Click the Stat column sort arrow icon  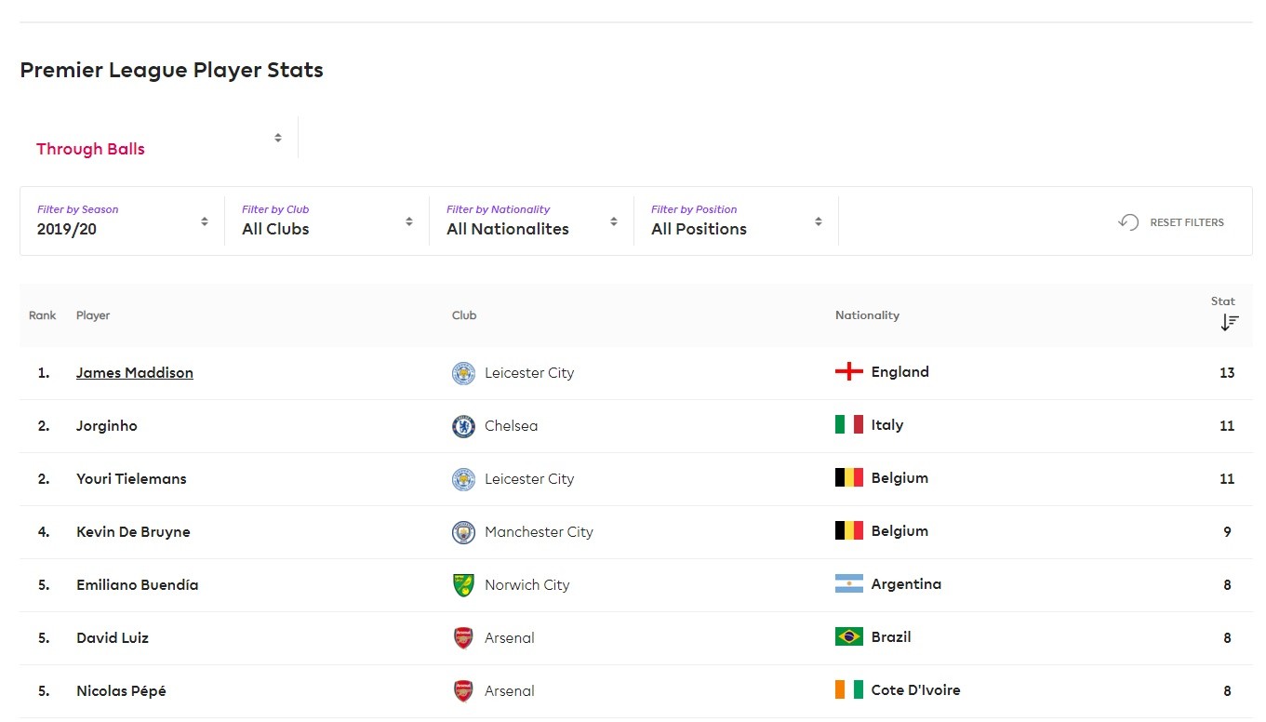point(1230,322)
